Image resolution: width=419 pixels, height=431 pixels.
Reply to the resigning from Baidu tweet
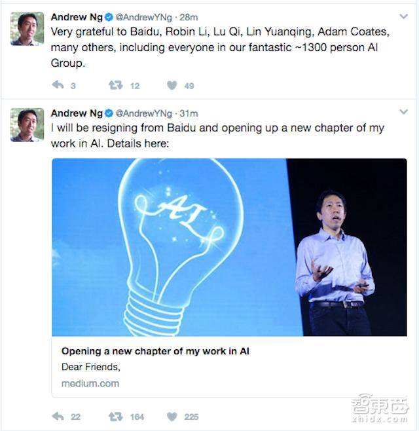[x=58, y=417]
